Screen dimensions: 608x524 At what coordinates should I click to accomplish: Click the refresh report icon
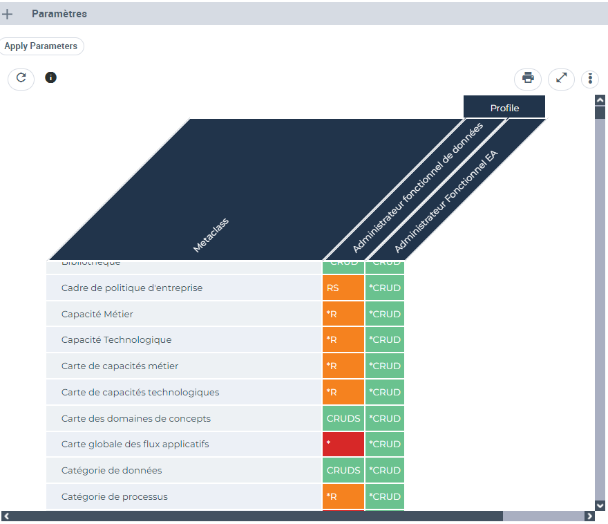[21, 78]
